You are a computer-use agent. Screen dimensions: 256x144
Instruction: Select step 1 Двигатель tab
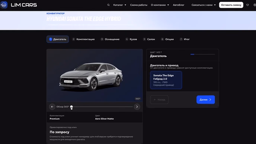[x=58, y=39]
